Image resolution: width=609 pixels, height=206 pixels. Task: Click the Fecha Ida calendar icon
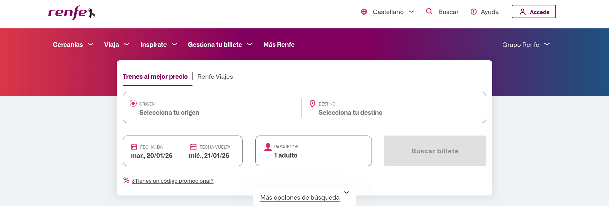[134, 147]
